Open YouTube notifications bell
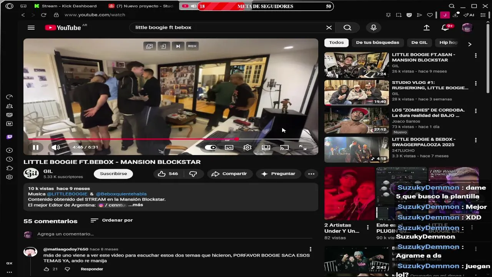This screenshot has height=277, width=492. [x=445, y=28]
